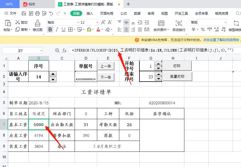Click the justify alignment icon
This screenshot has height=167, width=241.
tap(140, 29)
